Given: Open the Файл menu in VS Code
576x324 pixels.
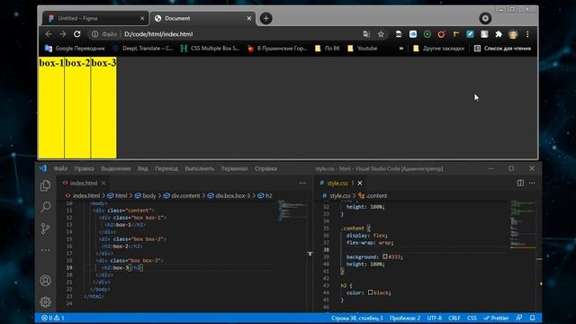Looking at the screenshot, I should [x=60, y=168].
